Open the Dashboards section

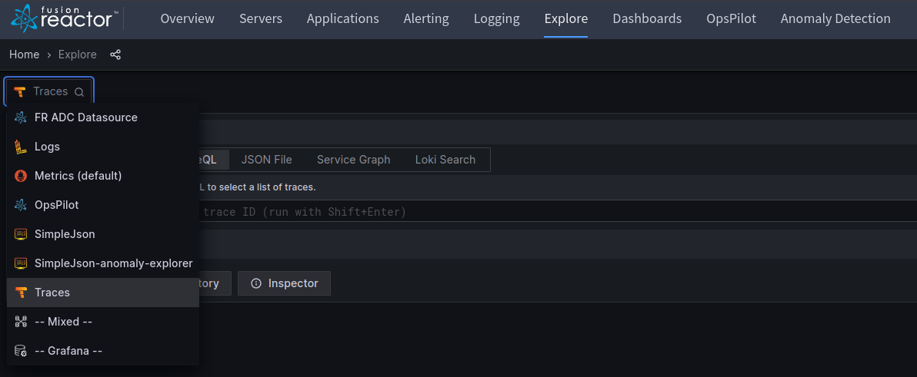point(647,18)
